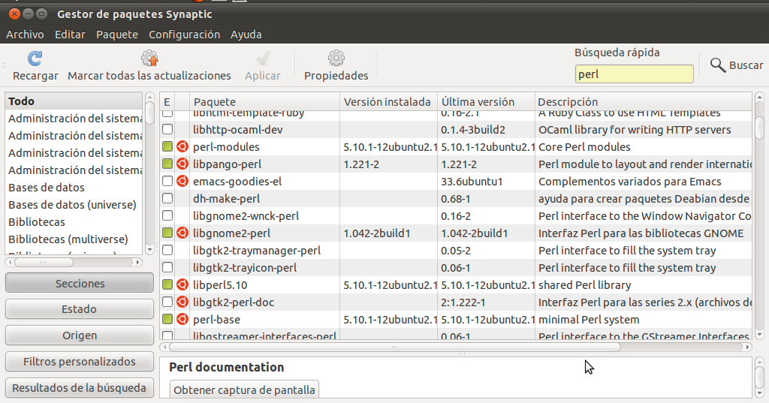The width and height of the screenshot is (769, 403).
Task: Mark checkbox for libgtk2-perl-doc
Action: tap(167, 302)
